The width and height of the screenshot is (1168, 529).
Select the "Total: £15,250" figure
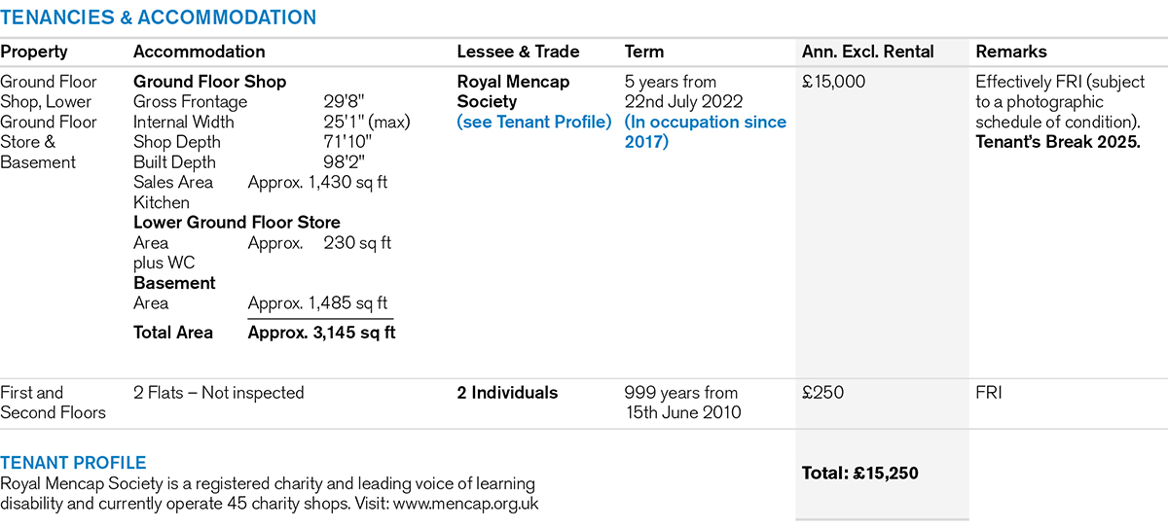pos(860,474)
